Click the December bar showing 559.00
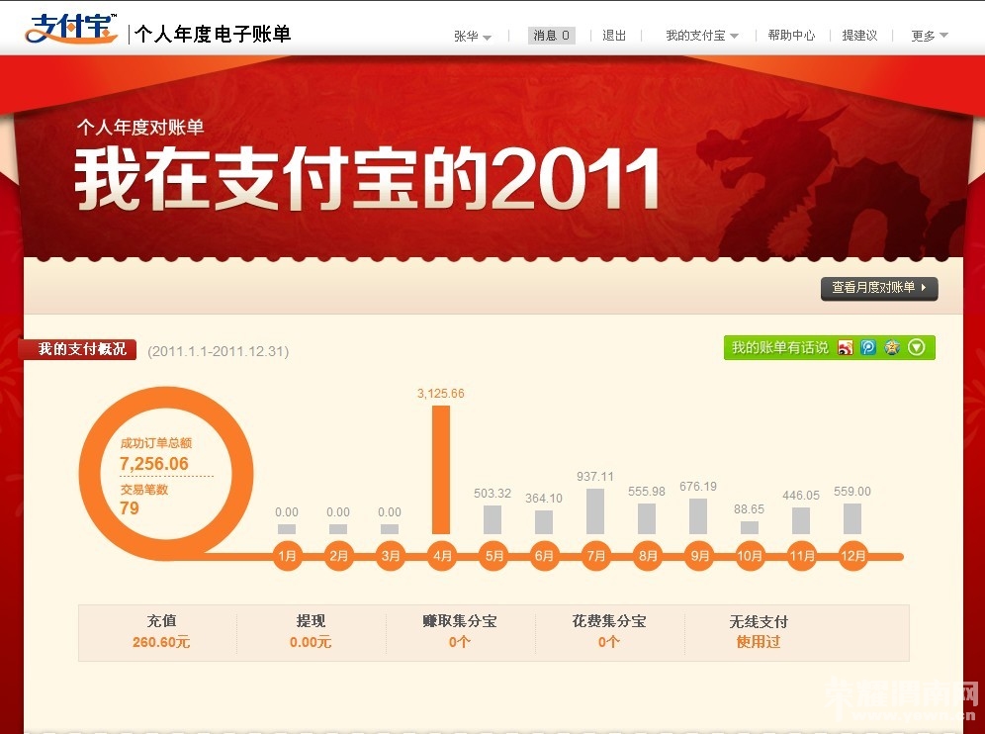This screenshot has height=734, width=985. tap(852, 519)
